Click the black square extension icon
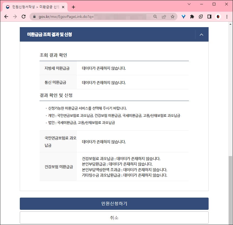The height and width of the screenshot is (225, 233). click(209, 17)
